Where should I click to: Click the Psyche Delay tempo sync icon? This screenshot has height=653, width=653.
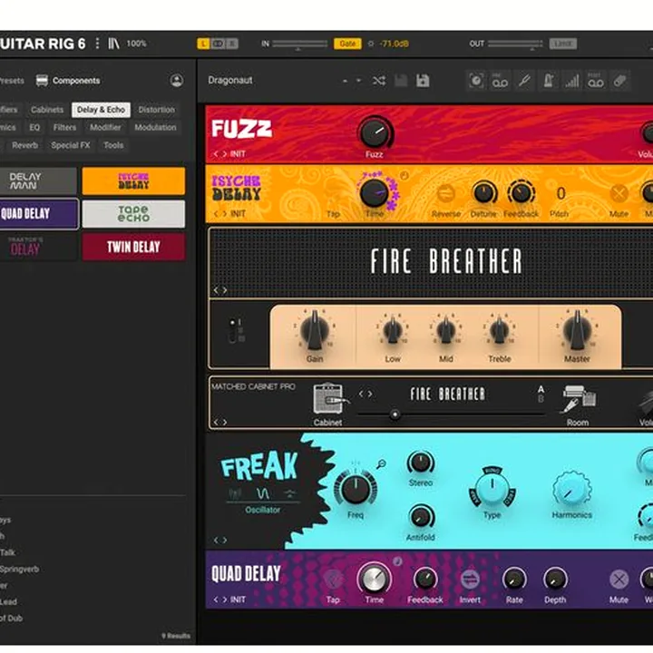(x=404, y=176)
